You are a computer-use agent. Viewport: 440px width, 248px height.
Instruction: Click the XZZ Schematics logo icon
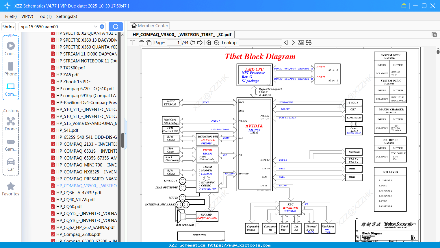pyautogui.click(x=7, y=6)
